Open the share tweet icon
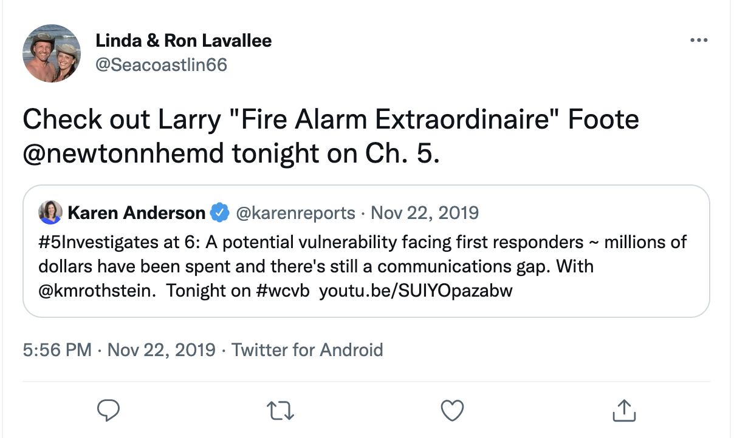 point(623,411)
